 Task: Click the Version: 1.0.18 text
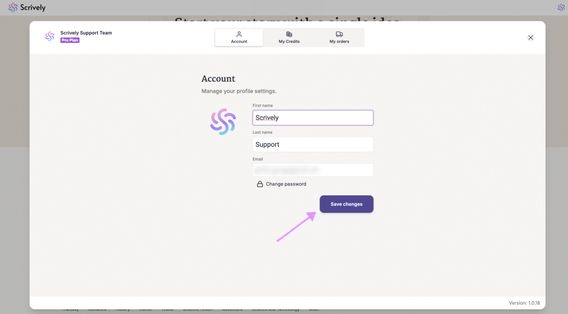[x=524, y=303]
